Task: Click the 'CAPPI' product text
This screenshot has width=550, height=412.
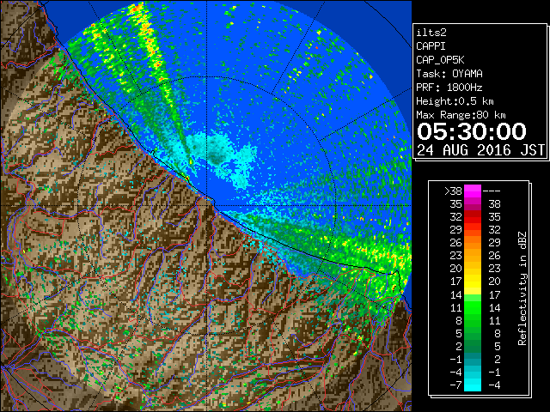Action: 431,46
